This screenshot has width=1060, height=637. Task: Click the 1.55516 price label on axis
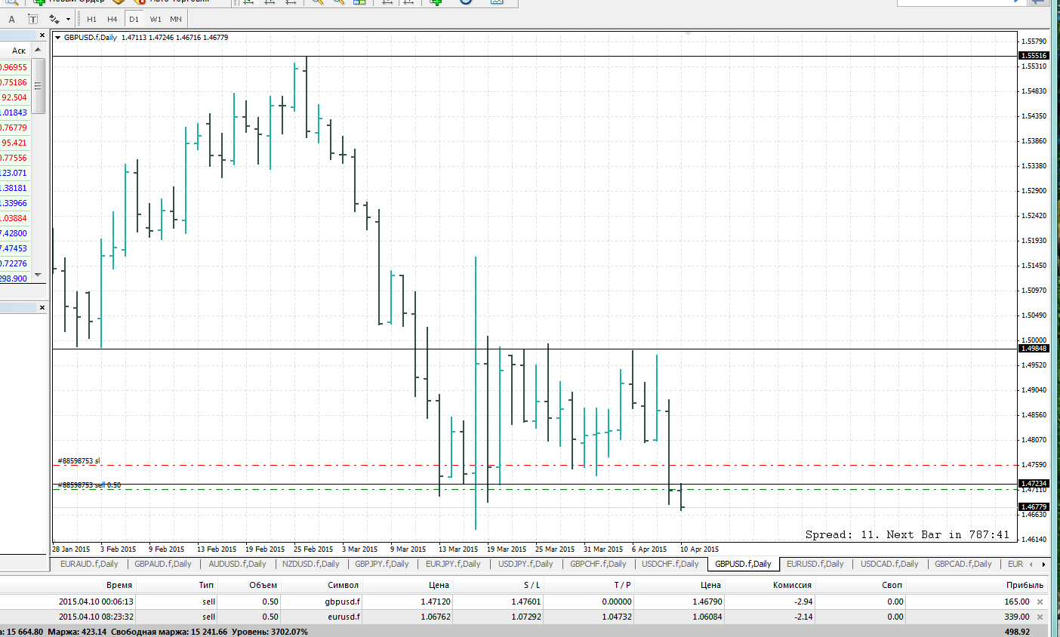1034,56
